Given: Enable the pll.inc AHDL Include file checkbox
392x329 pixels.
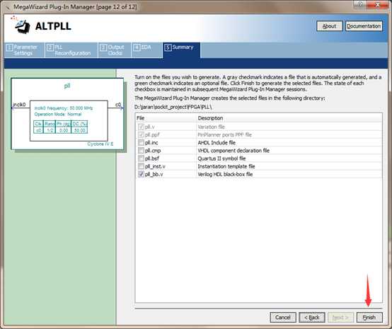Looking at the screenshot, I should point(141,142).
